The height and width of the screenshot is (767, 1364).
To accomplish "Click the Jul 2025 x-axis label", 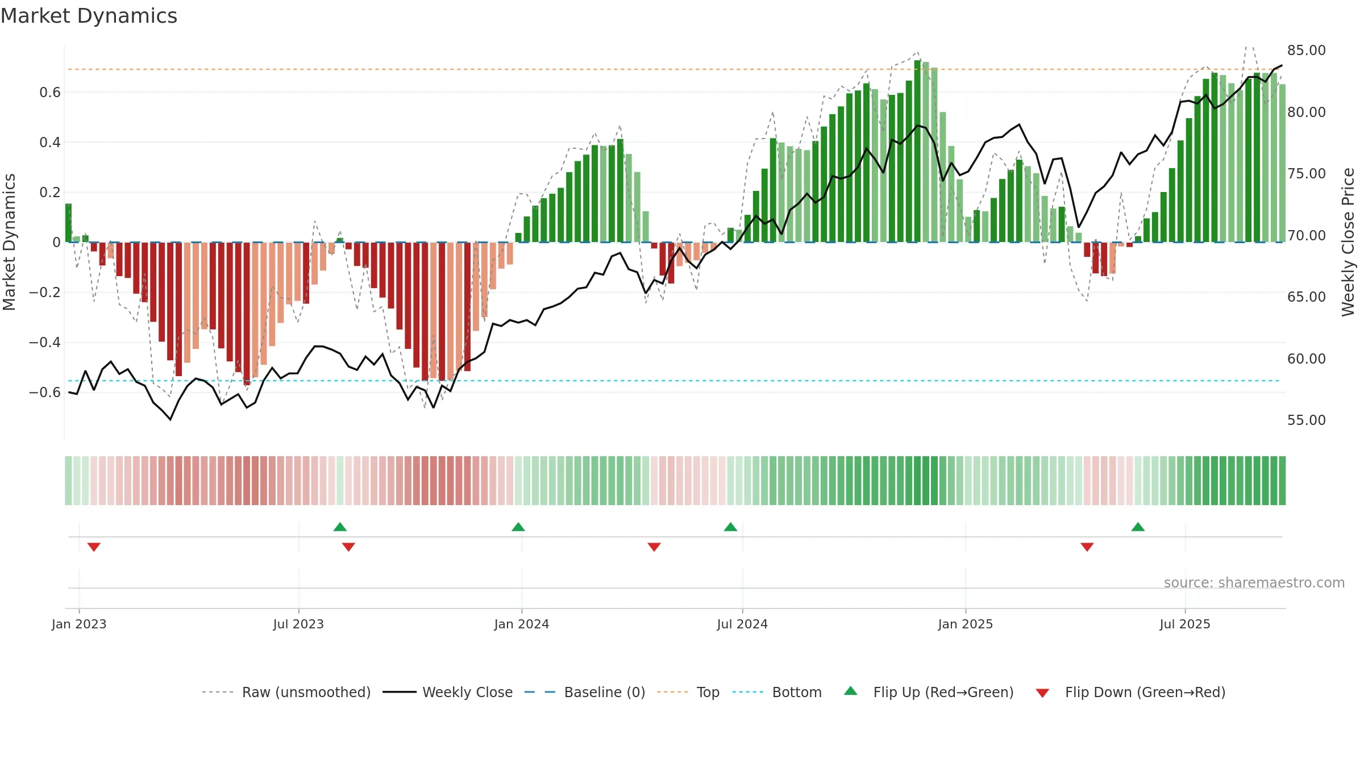I will click(1185, 624).
